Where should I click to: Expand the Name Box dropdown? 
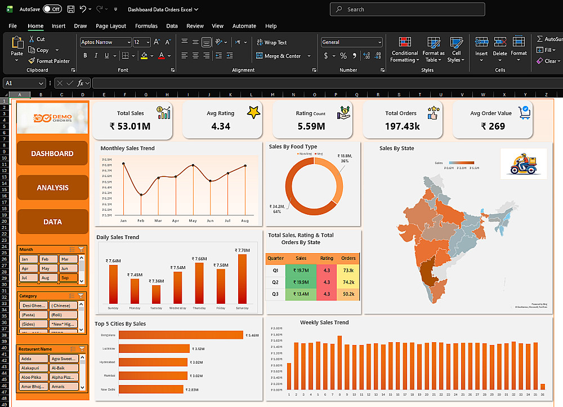click(x=41, y=83)
